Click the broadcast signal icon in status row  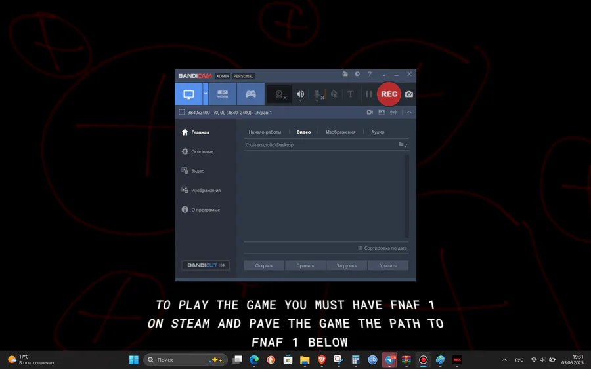coord(393,112)
